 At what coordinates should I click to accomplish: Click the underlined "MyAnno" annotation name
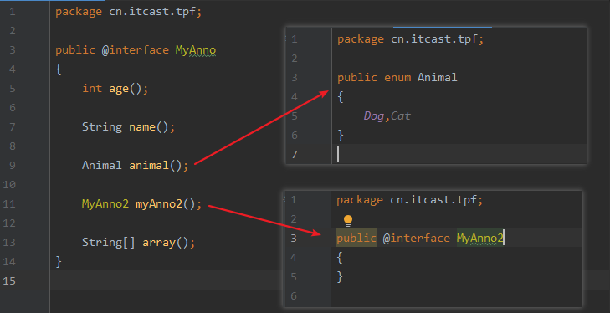click(x=195, y=50)
